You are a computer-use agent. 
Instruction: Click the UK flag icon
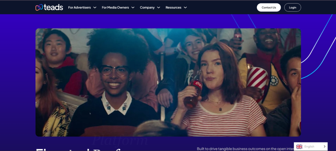[x=299, y=147]
